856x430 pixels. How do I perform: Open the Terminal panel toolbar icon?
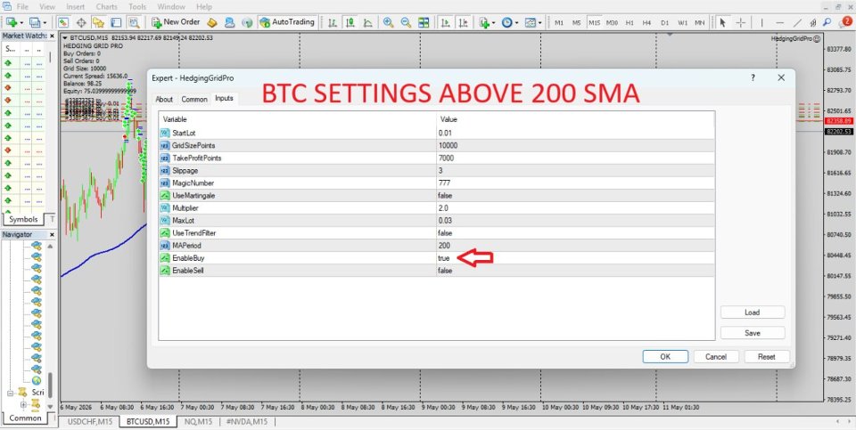pyautogui.click(x=116, y=22)
